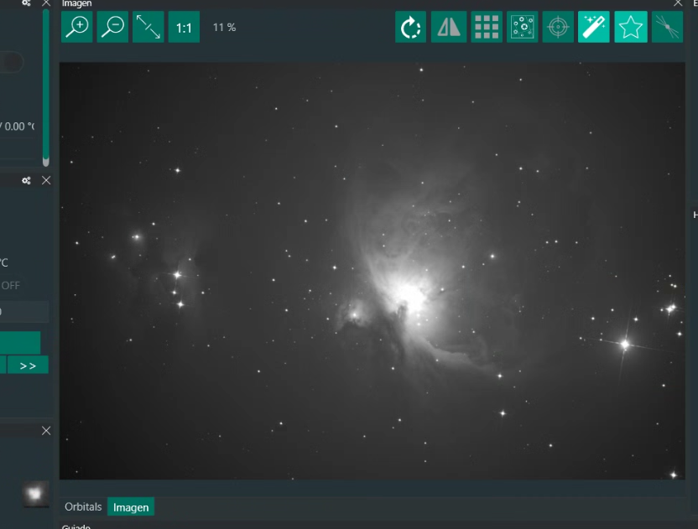698x529 pixels.
Task: Click the green vertical scrollbar
Action: [x=46, y=86]
